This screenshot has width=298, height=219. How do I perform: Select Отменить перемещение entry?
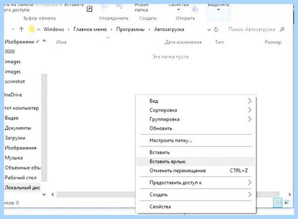pyautogui.click(x=195, y=170)
